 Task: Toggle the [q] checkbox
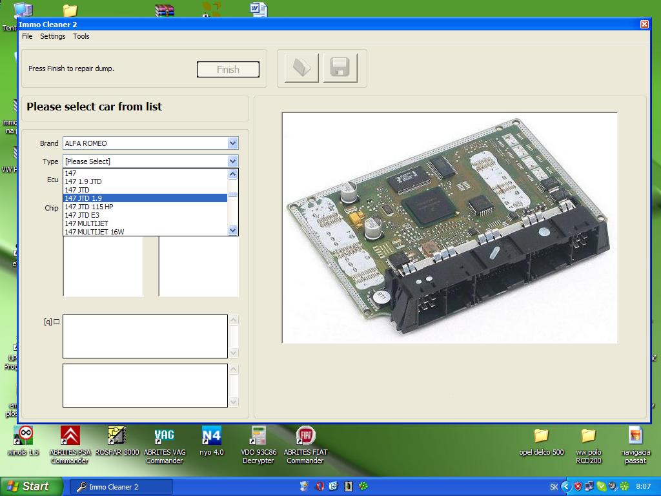pos(57,322)
